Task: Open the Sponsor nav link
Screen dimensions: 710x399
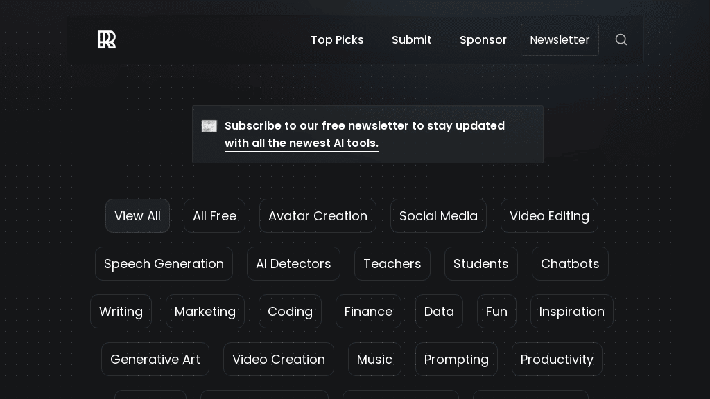Action: [483, 40]
